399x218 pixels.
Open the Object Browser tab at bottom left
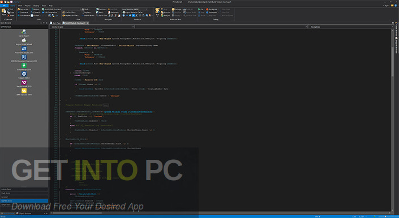point(24,213)
